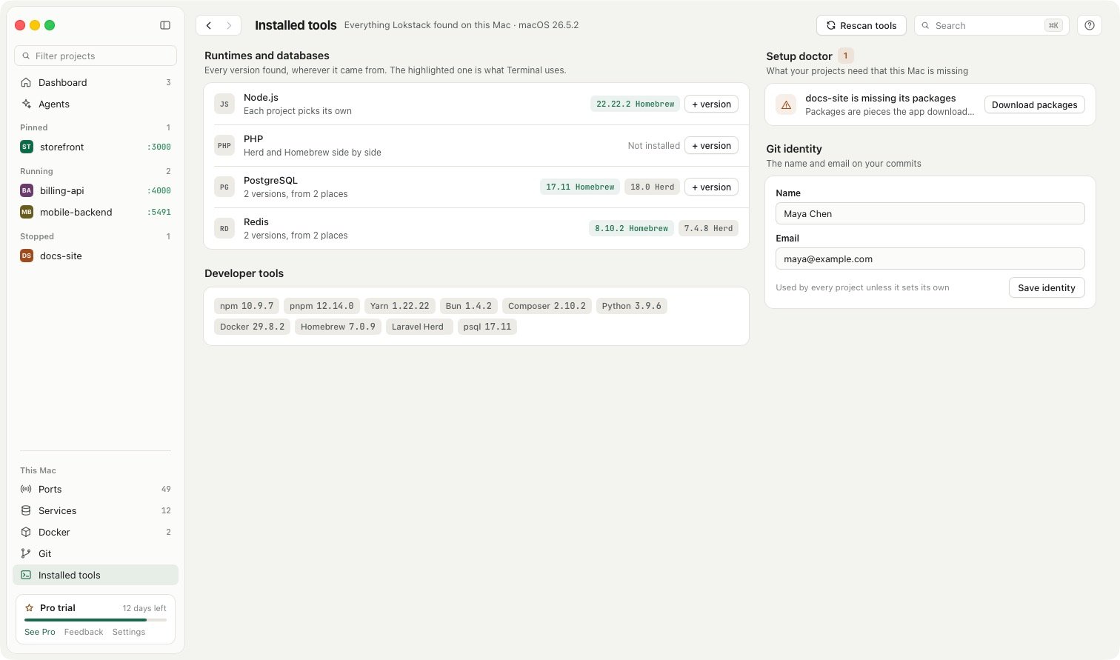Go forward with the right chevron

(229, 25)
